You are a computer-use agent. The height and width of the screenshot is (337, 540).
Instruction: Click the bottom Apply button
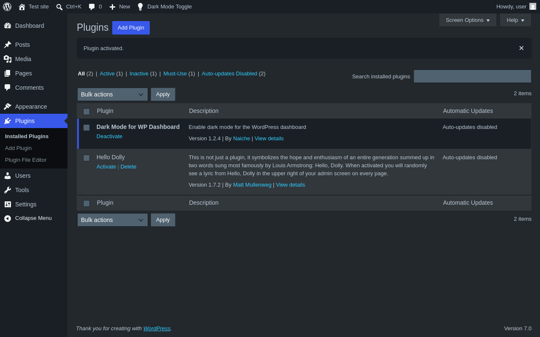(x=163, y=220)
